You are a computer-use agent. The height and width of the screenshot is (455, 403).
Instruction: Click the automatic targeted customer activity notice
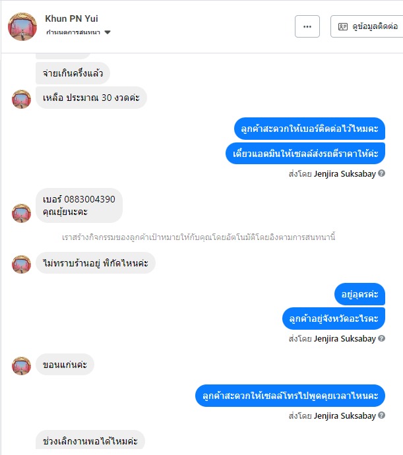(199, 237)
